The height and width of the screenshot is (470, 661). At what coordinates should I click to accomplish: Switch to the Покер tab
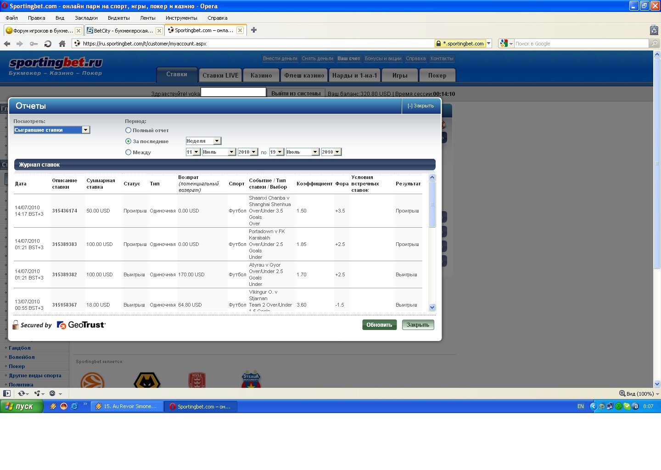click(437, 75)
